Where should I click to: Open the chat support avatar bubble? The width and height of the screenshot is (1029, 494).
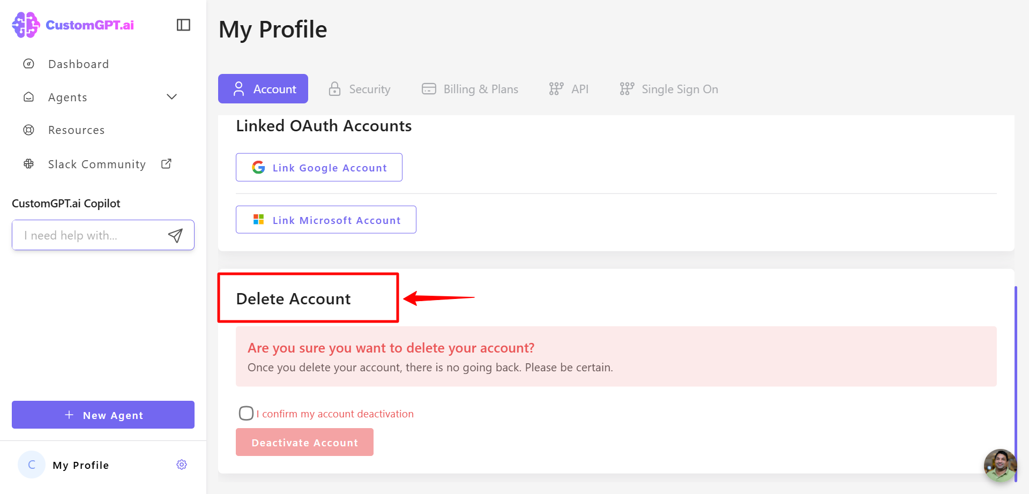1000,465
